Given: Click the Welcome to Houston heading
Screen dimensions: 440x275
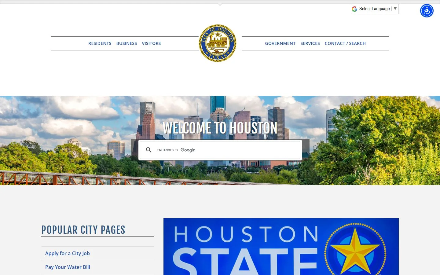Looking at the screenshot, I should pos(220,128).
